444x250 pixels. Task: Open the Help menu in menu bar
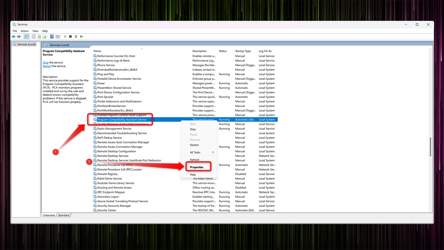[x=45, y=31]
